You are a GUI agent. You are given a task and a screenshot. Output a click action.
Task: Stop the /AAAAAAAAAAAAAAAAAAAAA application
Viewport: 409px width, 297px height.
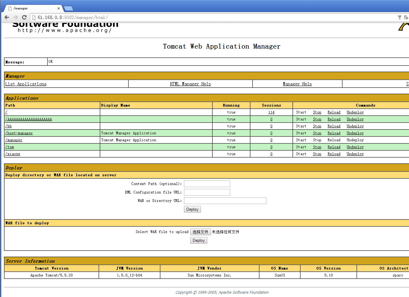tap(317, 119)
